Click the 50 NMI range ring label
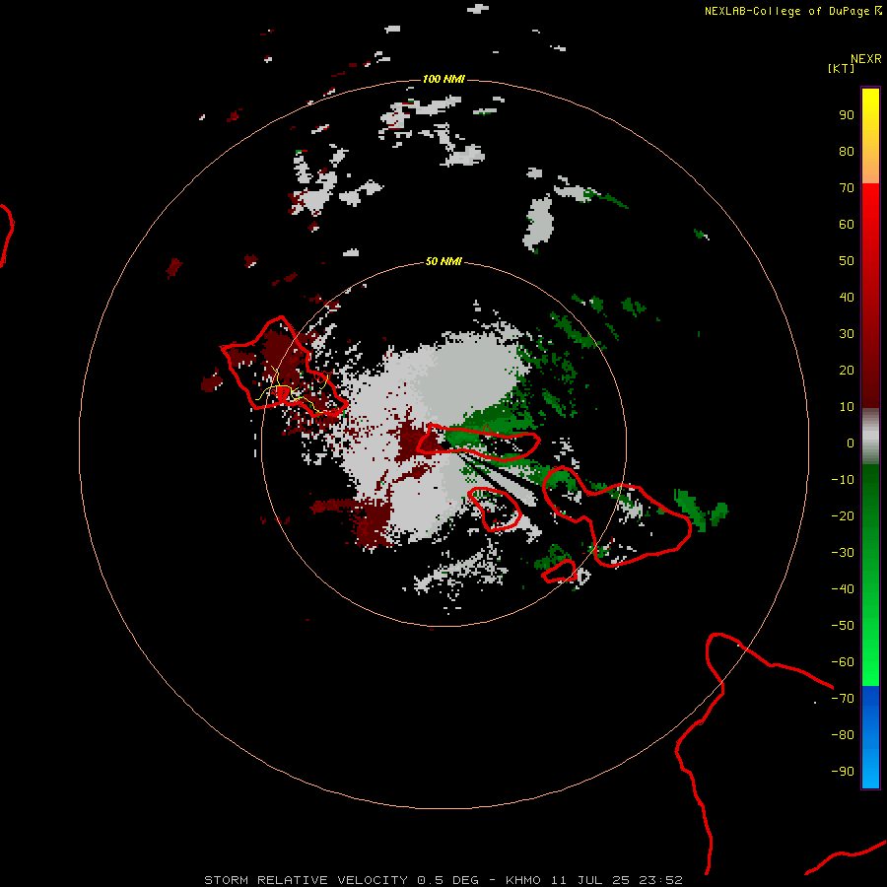Image resolution: width=887 pixels, height=887 pixels. [443, 261]
